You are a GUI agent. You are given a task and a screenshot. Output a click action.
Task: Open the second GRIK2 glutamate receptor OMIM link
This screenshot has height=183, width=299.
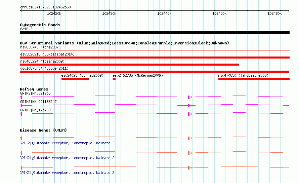point(67,158)
